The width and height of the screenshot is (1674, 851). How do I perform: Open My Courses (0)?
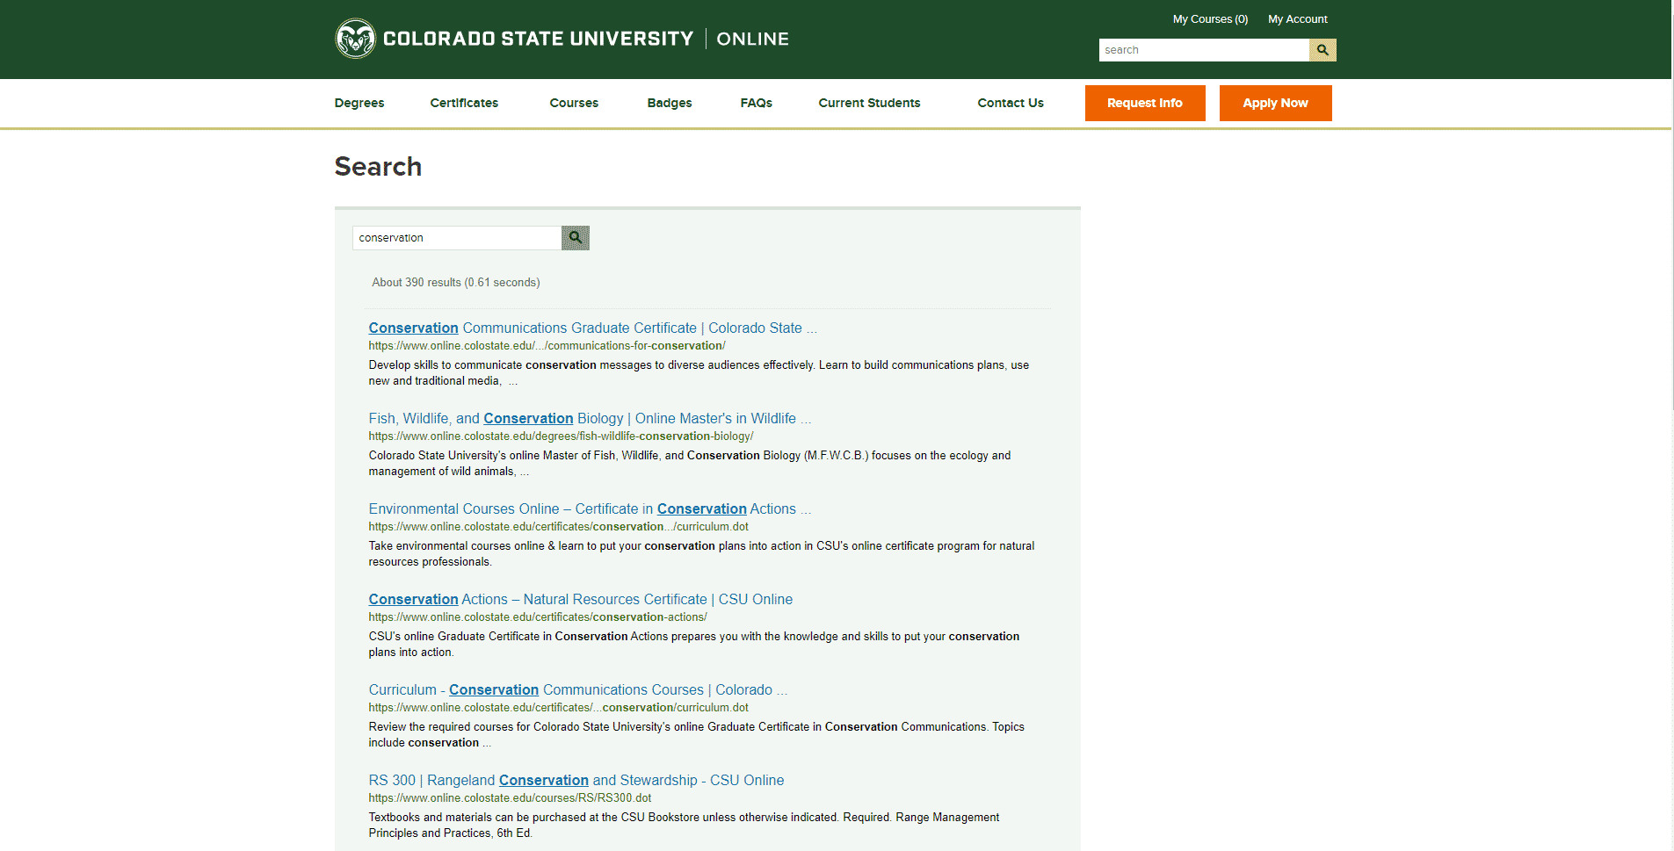point(1210,19)
